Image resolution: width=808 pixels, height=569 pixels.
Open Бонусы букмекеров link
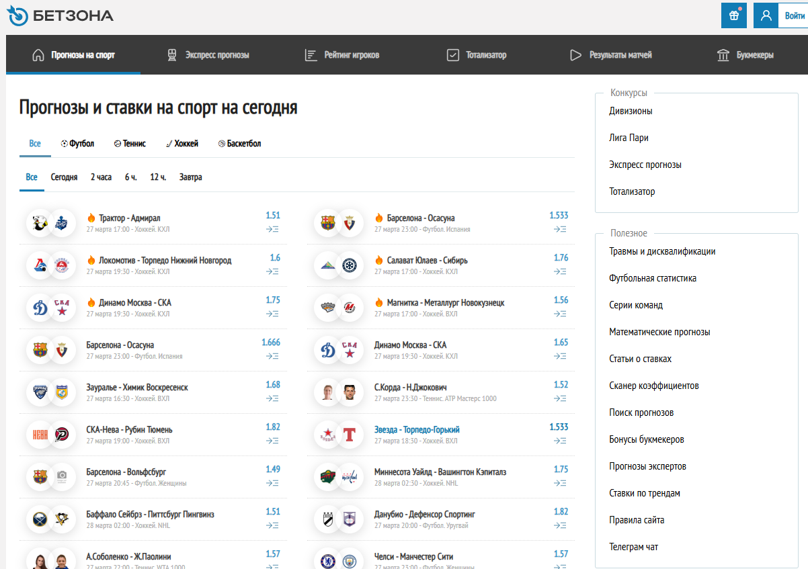[647, 439]
